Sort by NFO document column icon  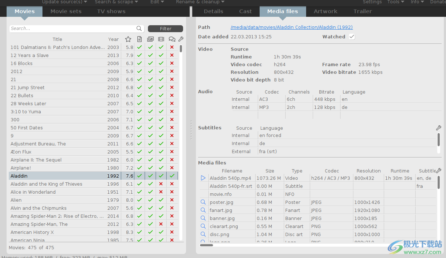[x=140, y=39]
